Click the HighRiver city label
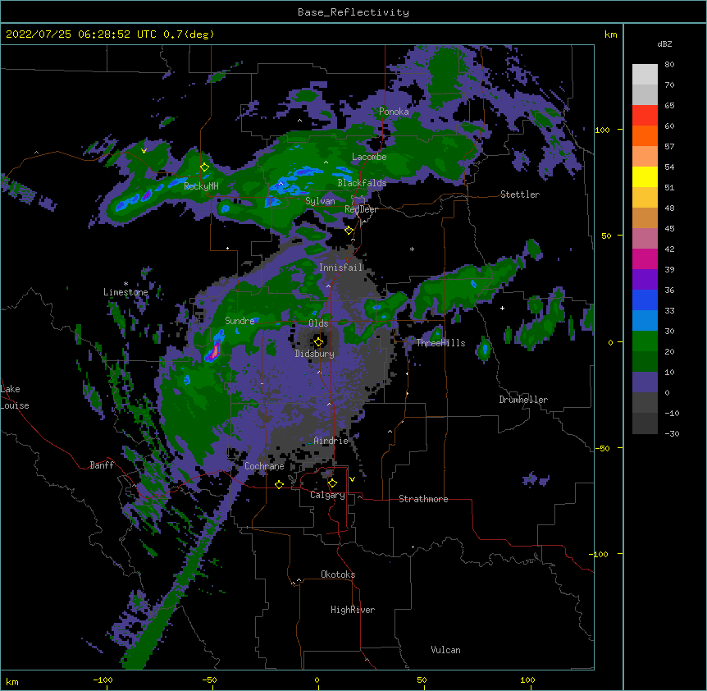Screen dimensions: 707x691 click(x=353, y=610)
